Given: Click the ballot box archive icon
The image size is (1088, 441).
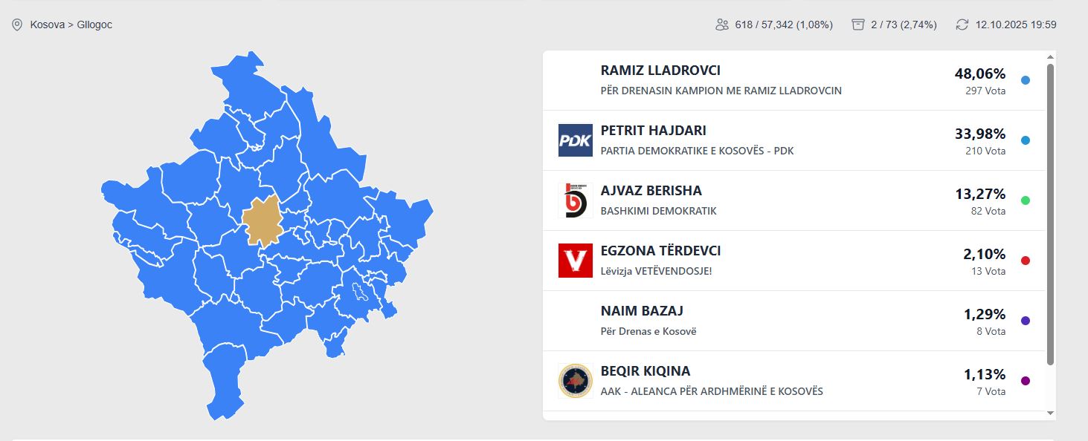Looking at the screenshot, I should (858, 24).
